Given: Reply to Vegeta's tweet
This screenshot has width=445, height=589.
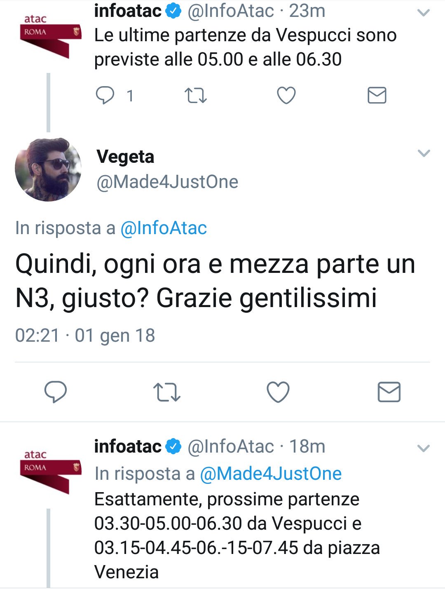Looking at the screenshot, I should click(x=56, y=392).
